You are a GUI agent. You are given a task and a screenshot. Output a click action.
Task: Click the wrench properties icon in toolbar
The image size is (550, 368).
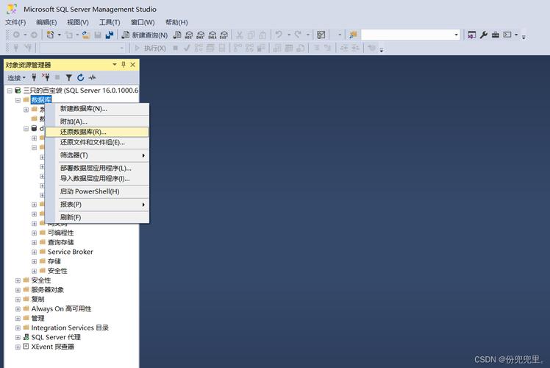[484, 35]
